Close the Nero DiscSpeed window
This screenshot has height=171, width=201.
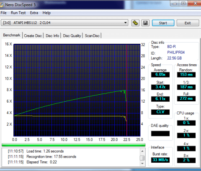coord(195,3)
